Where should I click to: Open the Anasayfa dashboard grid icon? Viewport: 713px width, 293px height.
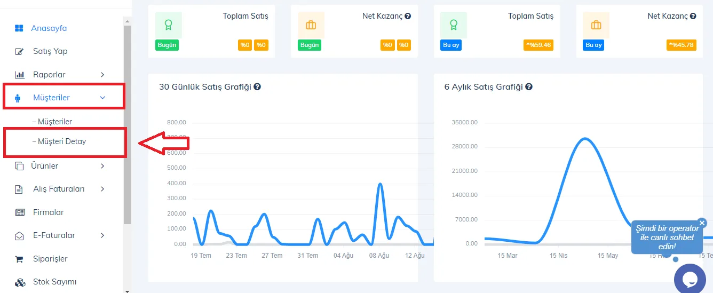(19, 28)
